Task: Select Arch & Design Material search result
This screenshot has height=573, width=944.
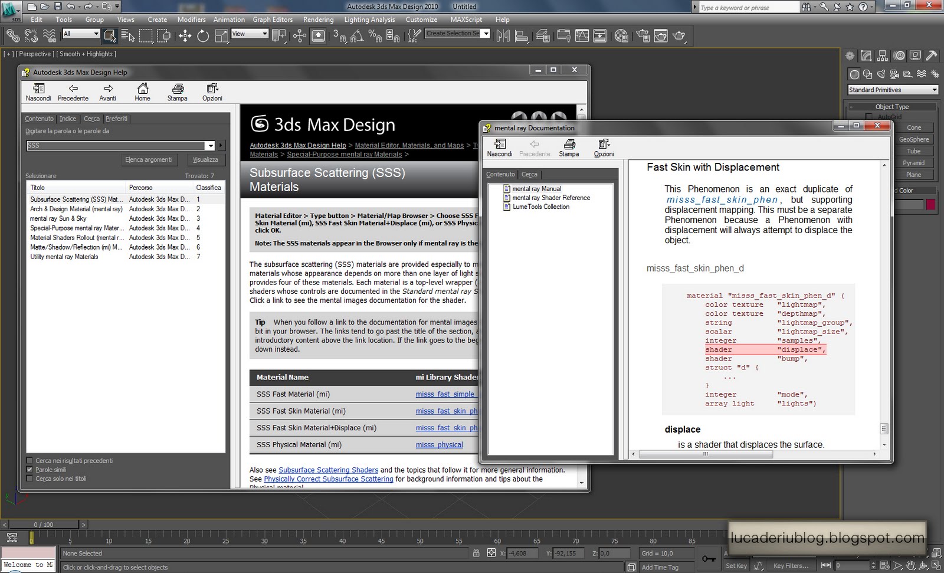Action: click(76, 209)
